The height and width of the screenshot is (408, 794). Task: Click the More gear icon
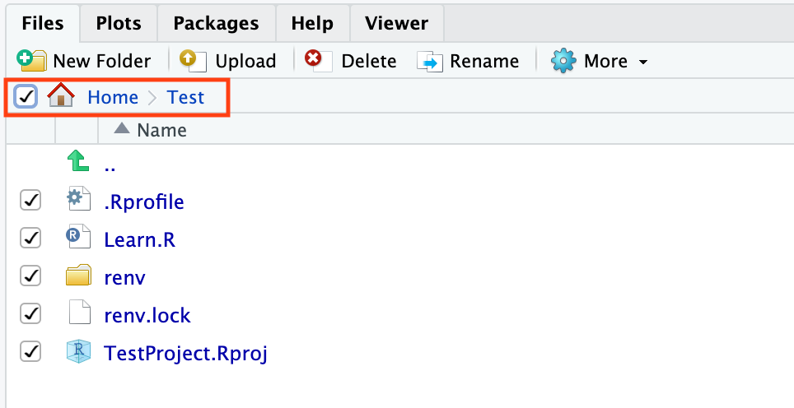pyautogui.click(x=563, y=61)
